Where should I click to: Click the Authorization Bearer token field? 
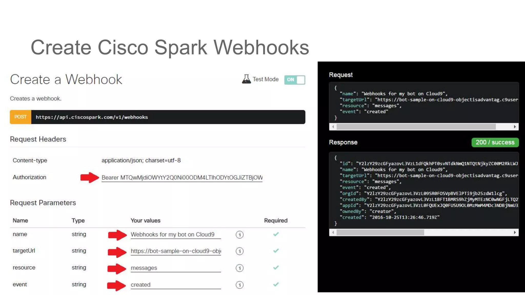coord(182,177)
